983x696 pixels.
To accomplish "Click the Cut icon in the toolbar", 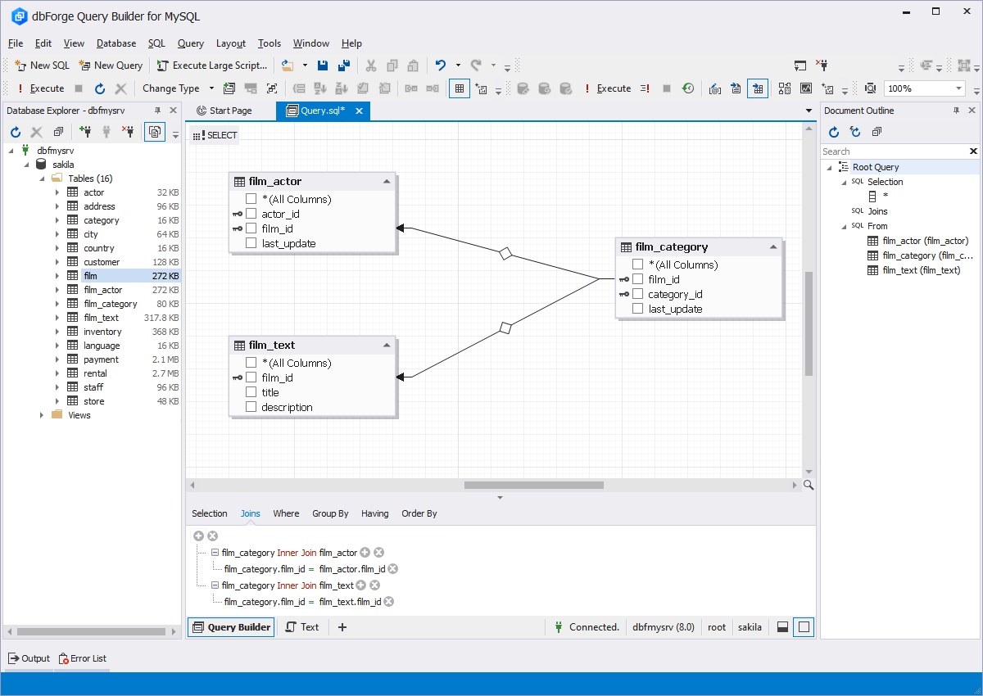I will coord(370,65).
